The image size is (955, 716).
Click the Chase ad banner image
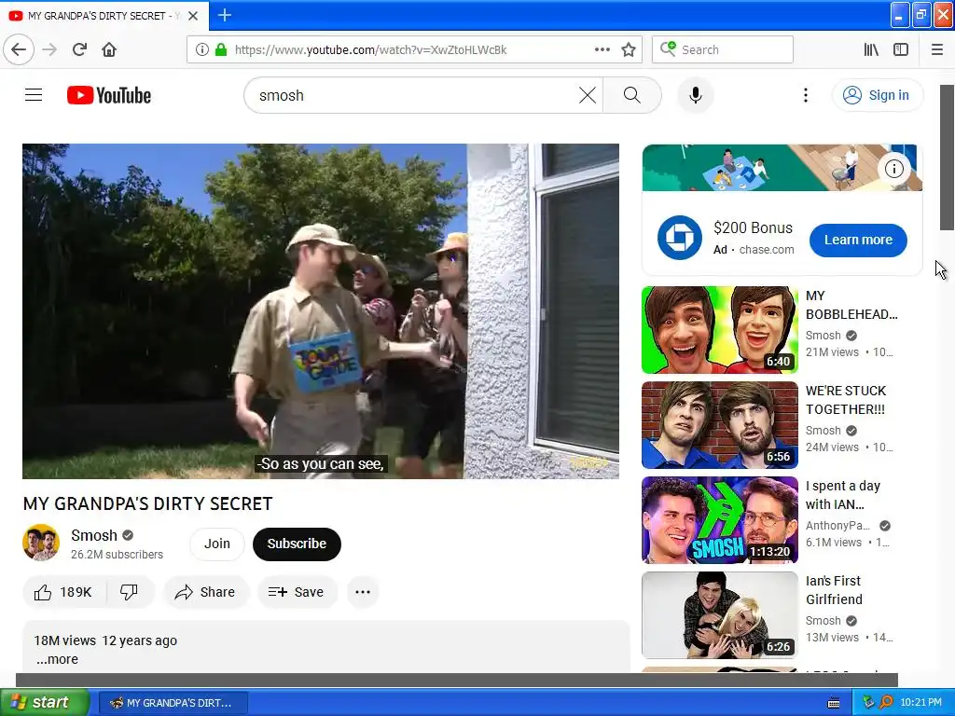pos(782,168)
